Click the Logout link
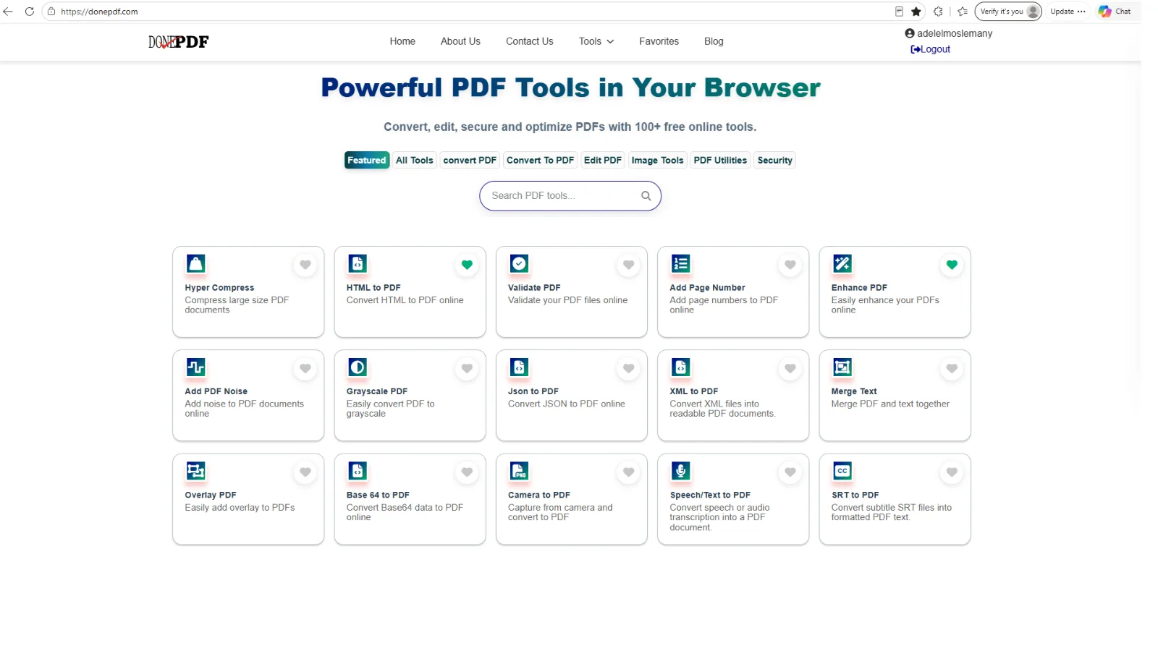Screen dimensions: 1158x651 pos(930,49)
